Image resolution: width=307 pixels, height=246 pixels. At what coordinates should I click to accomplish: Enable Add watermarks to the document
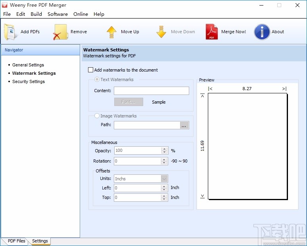pos(90,70)
